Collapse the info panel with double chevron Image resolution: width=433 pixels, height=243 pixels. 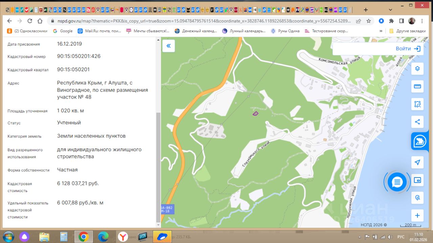[x=168, y=46]
